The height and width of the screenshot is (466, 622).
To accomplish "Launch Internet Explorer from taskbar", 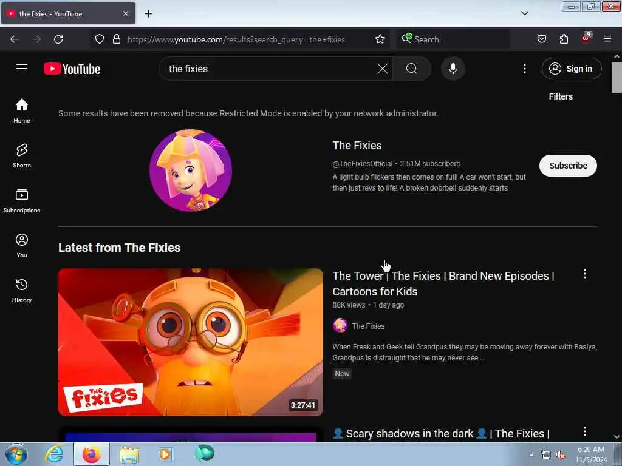I will pos(54,454).
